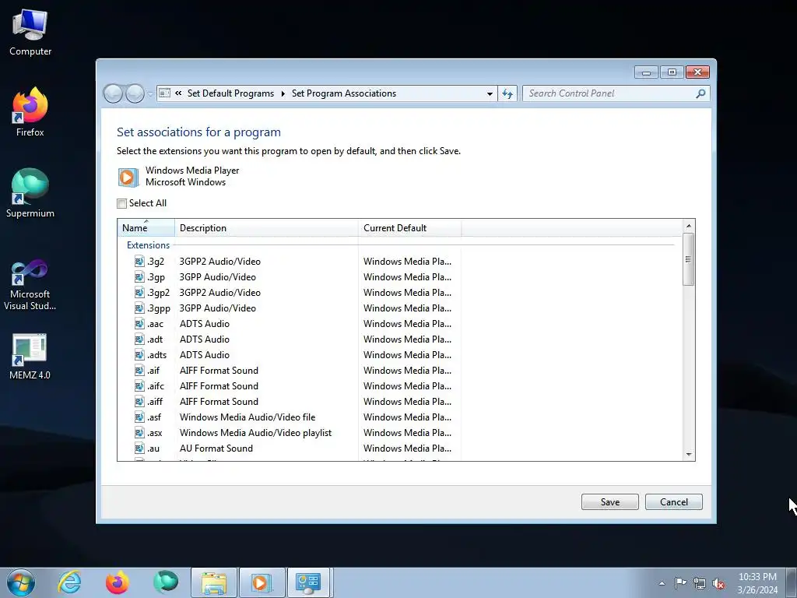Open the Supermium desktop shortcut
The height and width of the screenshot is (598, 797).
tap(30, 193)
